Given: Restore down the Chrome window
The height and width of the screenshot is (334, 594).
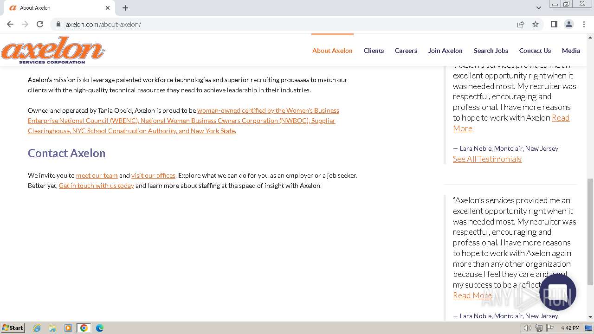Looking at the screenshot, I should (x=567, y=4).
